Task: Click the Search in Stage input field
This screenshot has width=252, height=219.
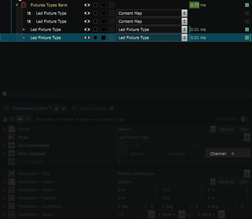Action: point(130,94)
